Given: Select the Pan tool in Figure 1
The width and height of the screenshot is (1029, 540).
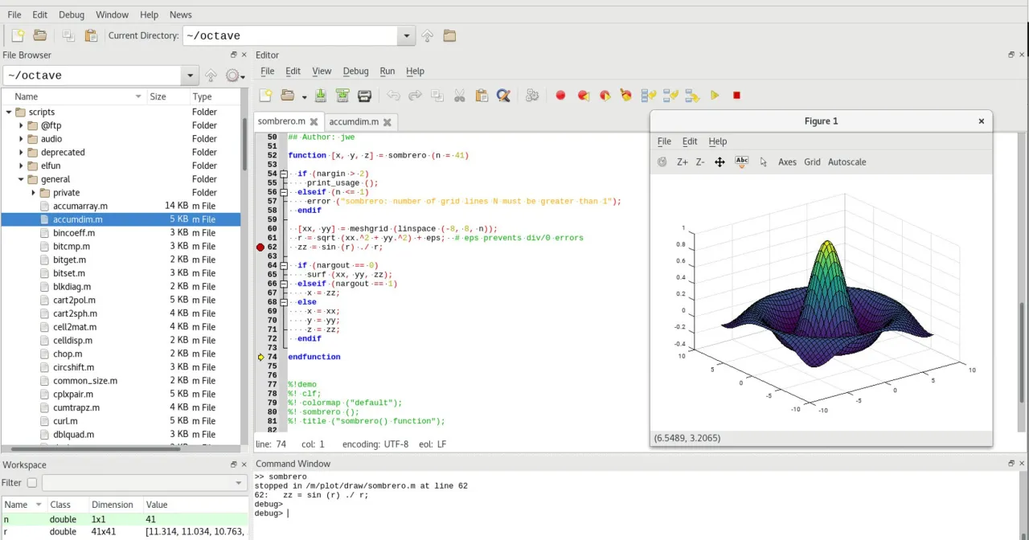Looking at the screenshot, I should click(719, 162).
